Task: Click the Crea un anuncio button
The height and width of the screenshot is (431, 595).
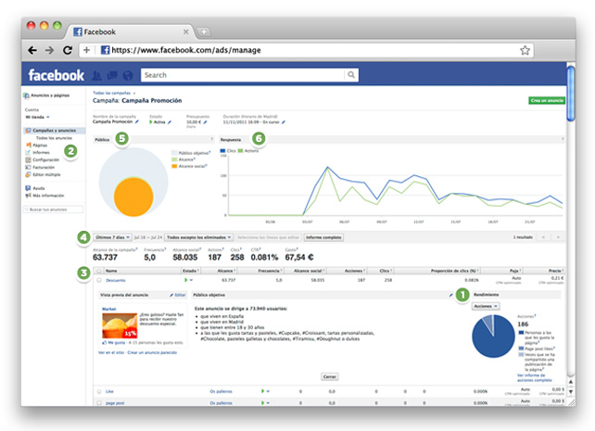Action: (x=547, y=100)
